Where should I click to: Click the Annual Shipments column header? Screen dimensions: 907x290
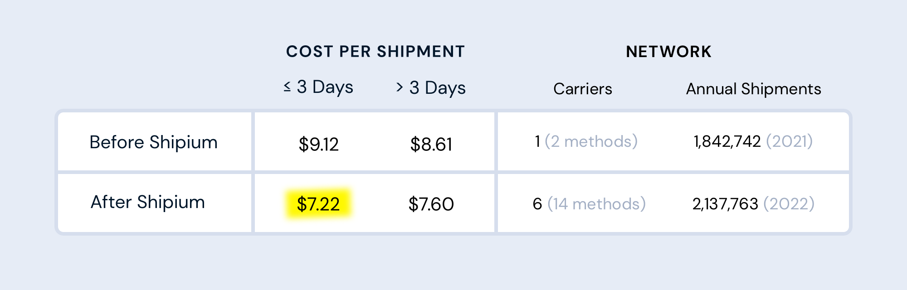pos(753,89)
